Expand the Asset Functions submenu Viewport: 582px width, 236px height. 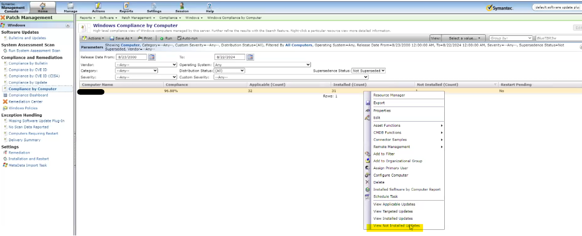tap(407, 125)
